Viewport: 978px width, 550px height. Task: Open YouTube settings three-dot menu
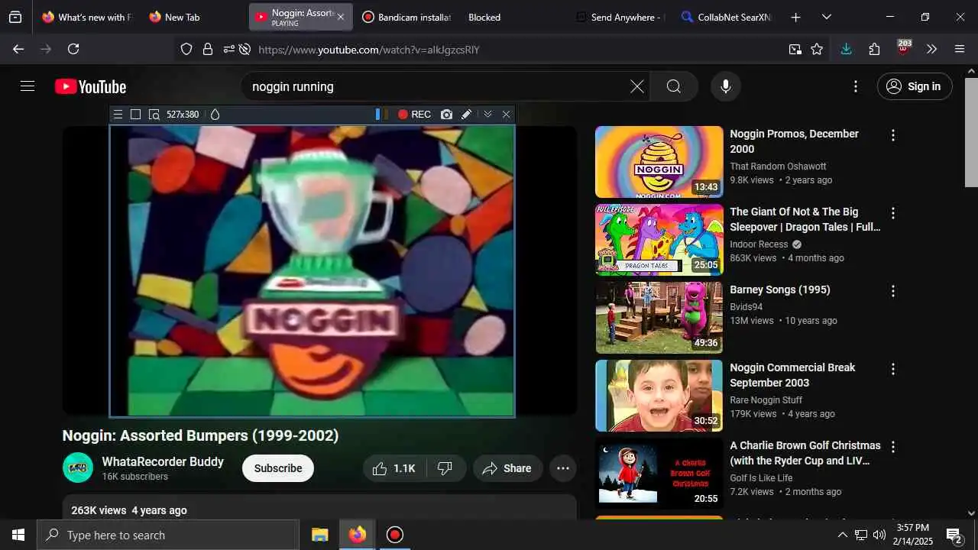pos(856,86)
